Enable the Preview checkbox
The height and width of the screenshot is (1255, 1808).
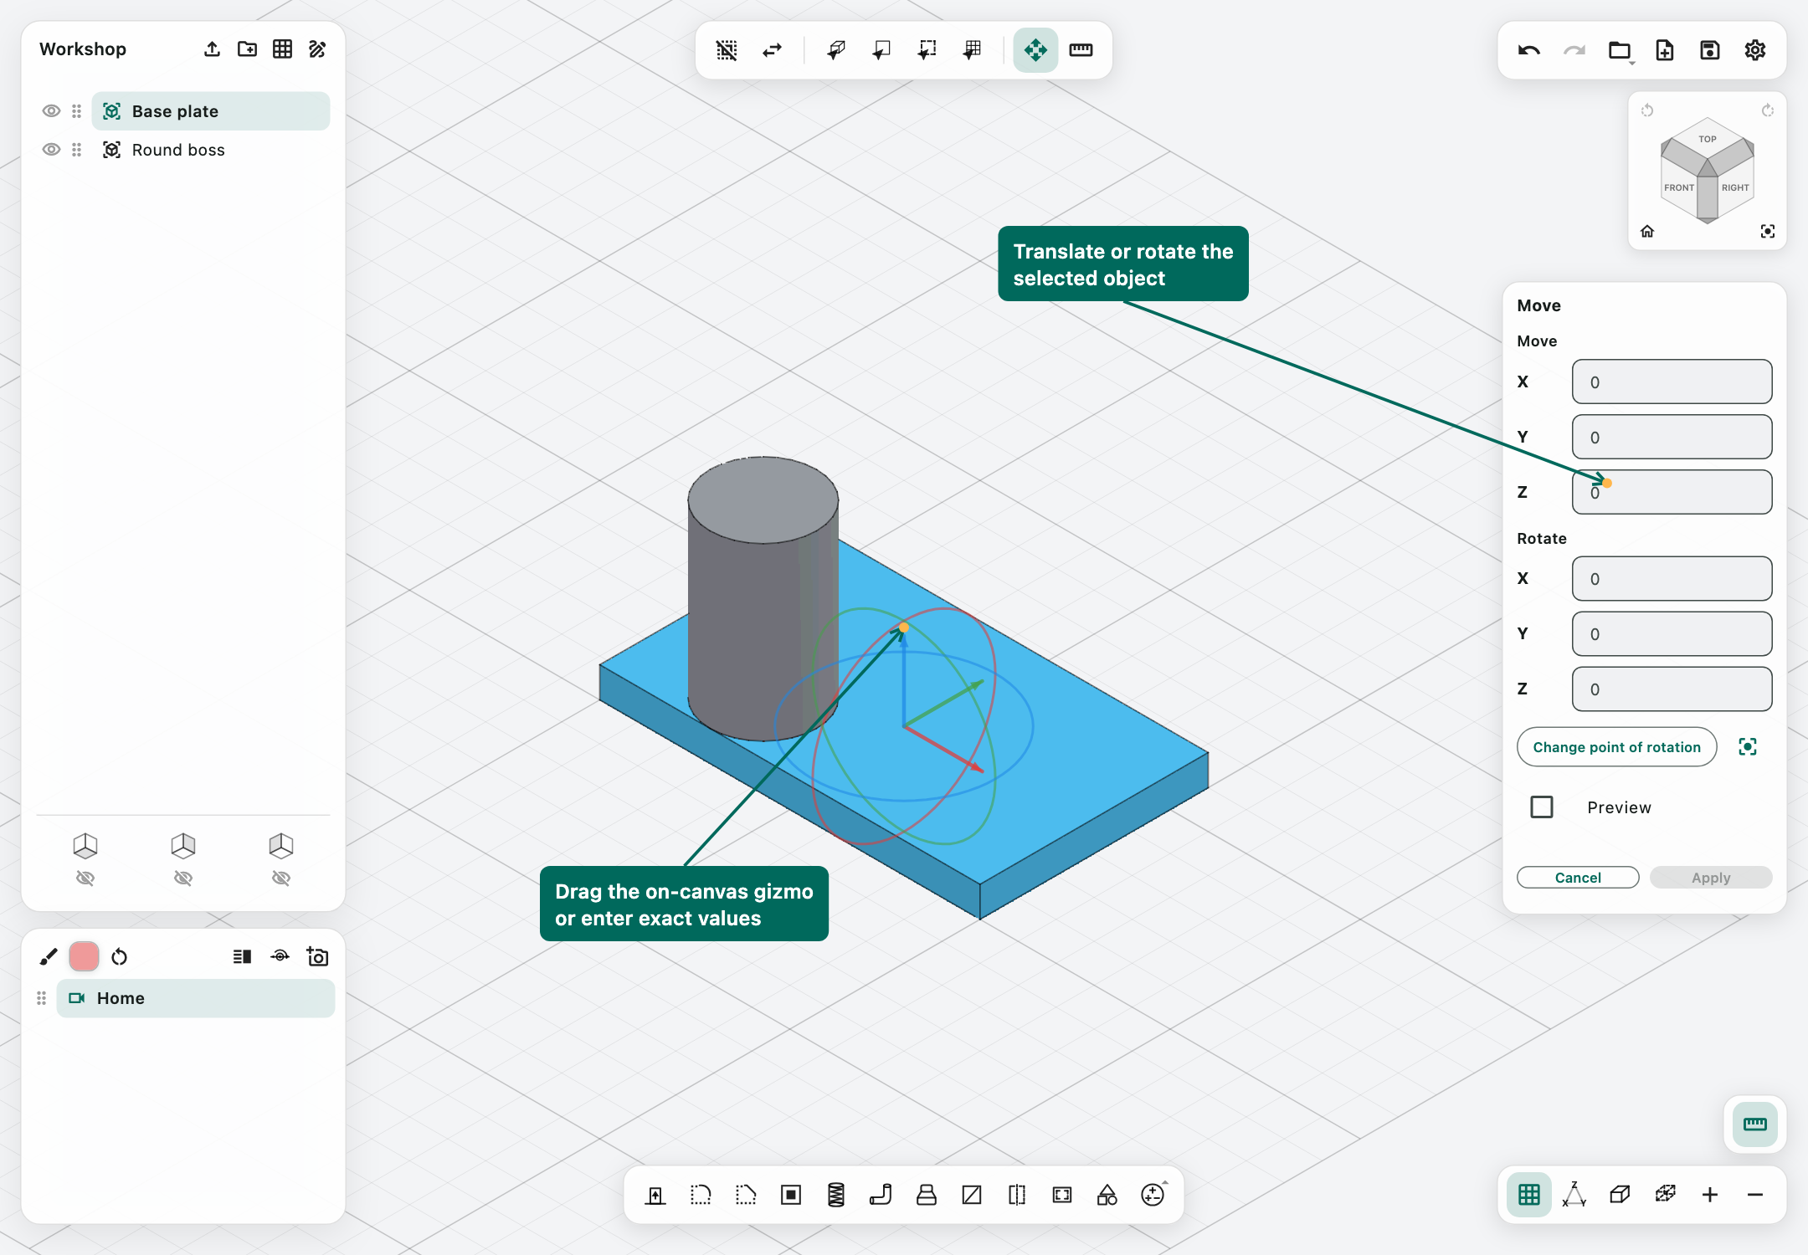[1541, 807]
